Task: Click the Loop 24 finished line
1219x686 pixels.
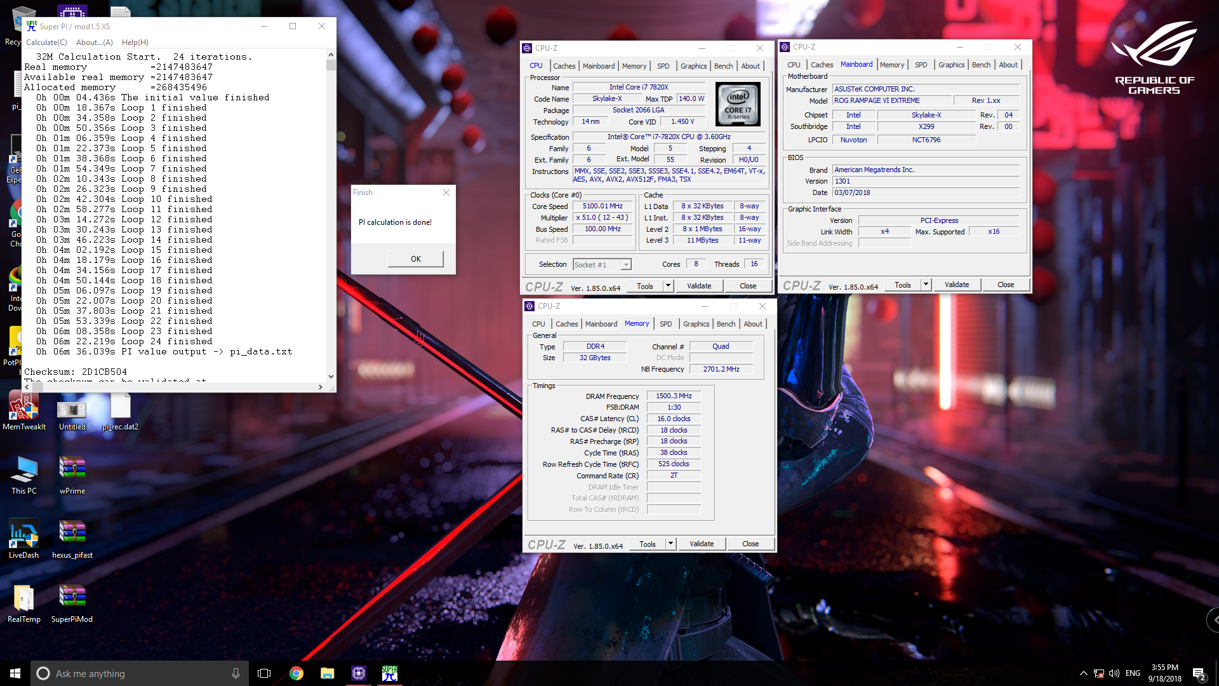Action: [124, 341]
